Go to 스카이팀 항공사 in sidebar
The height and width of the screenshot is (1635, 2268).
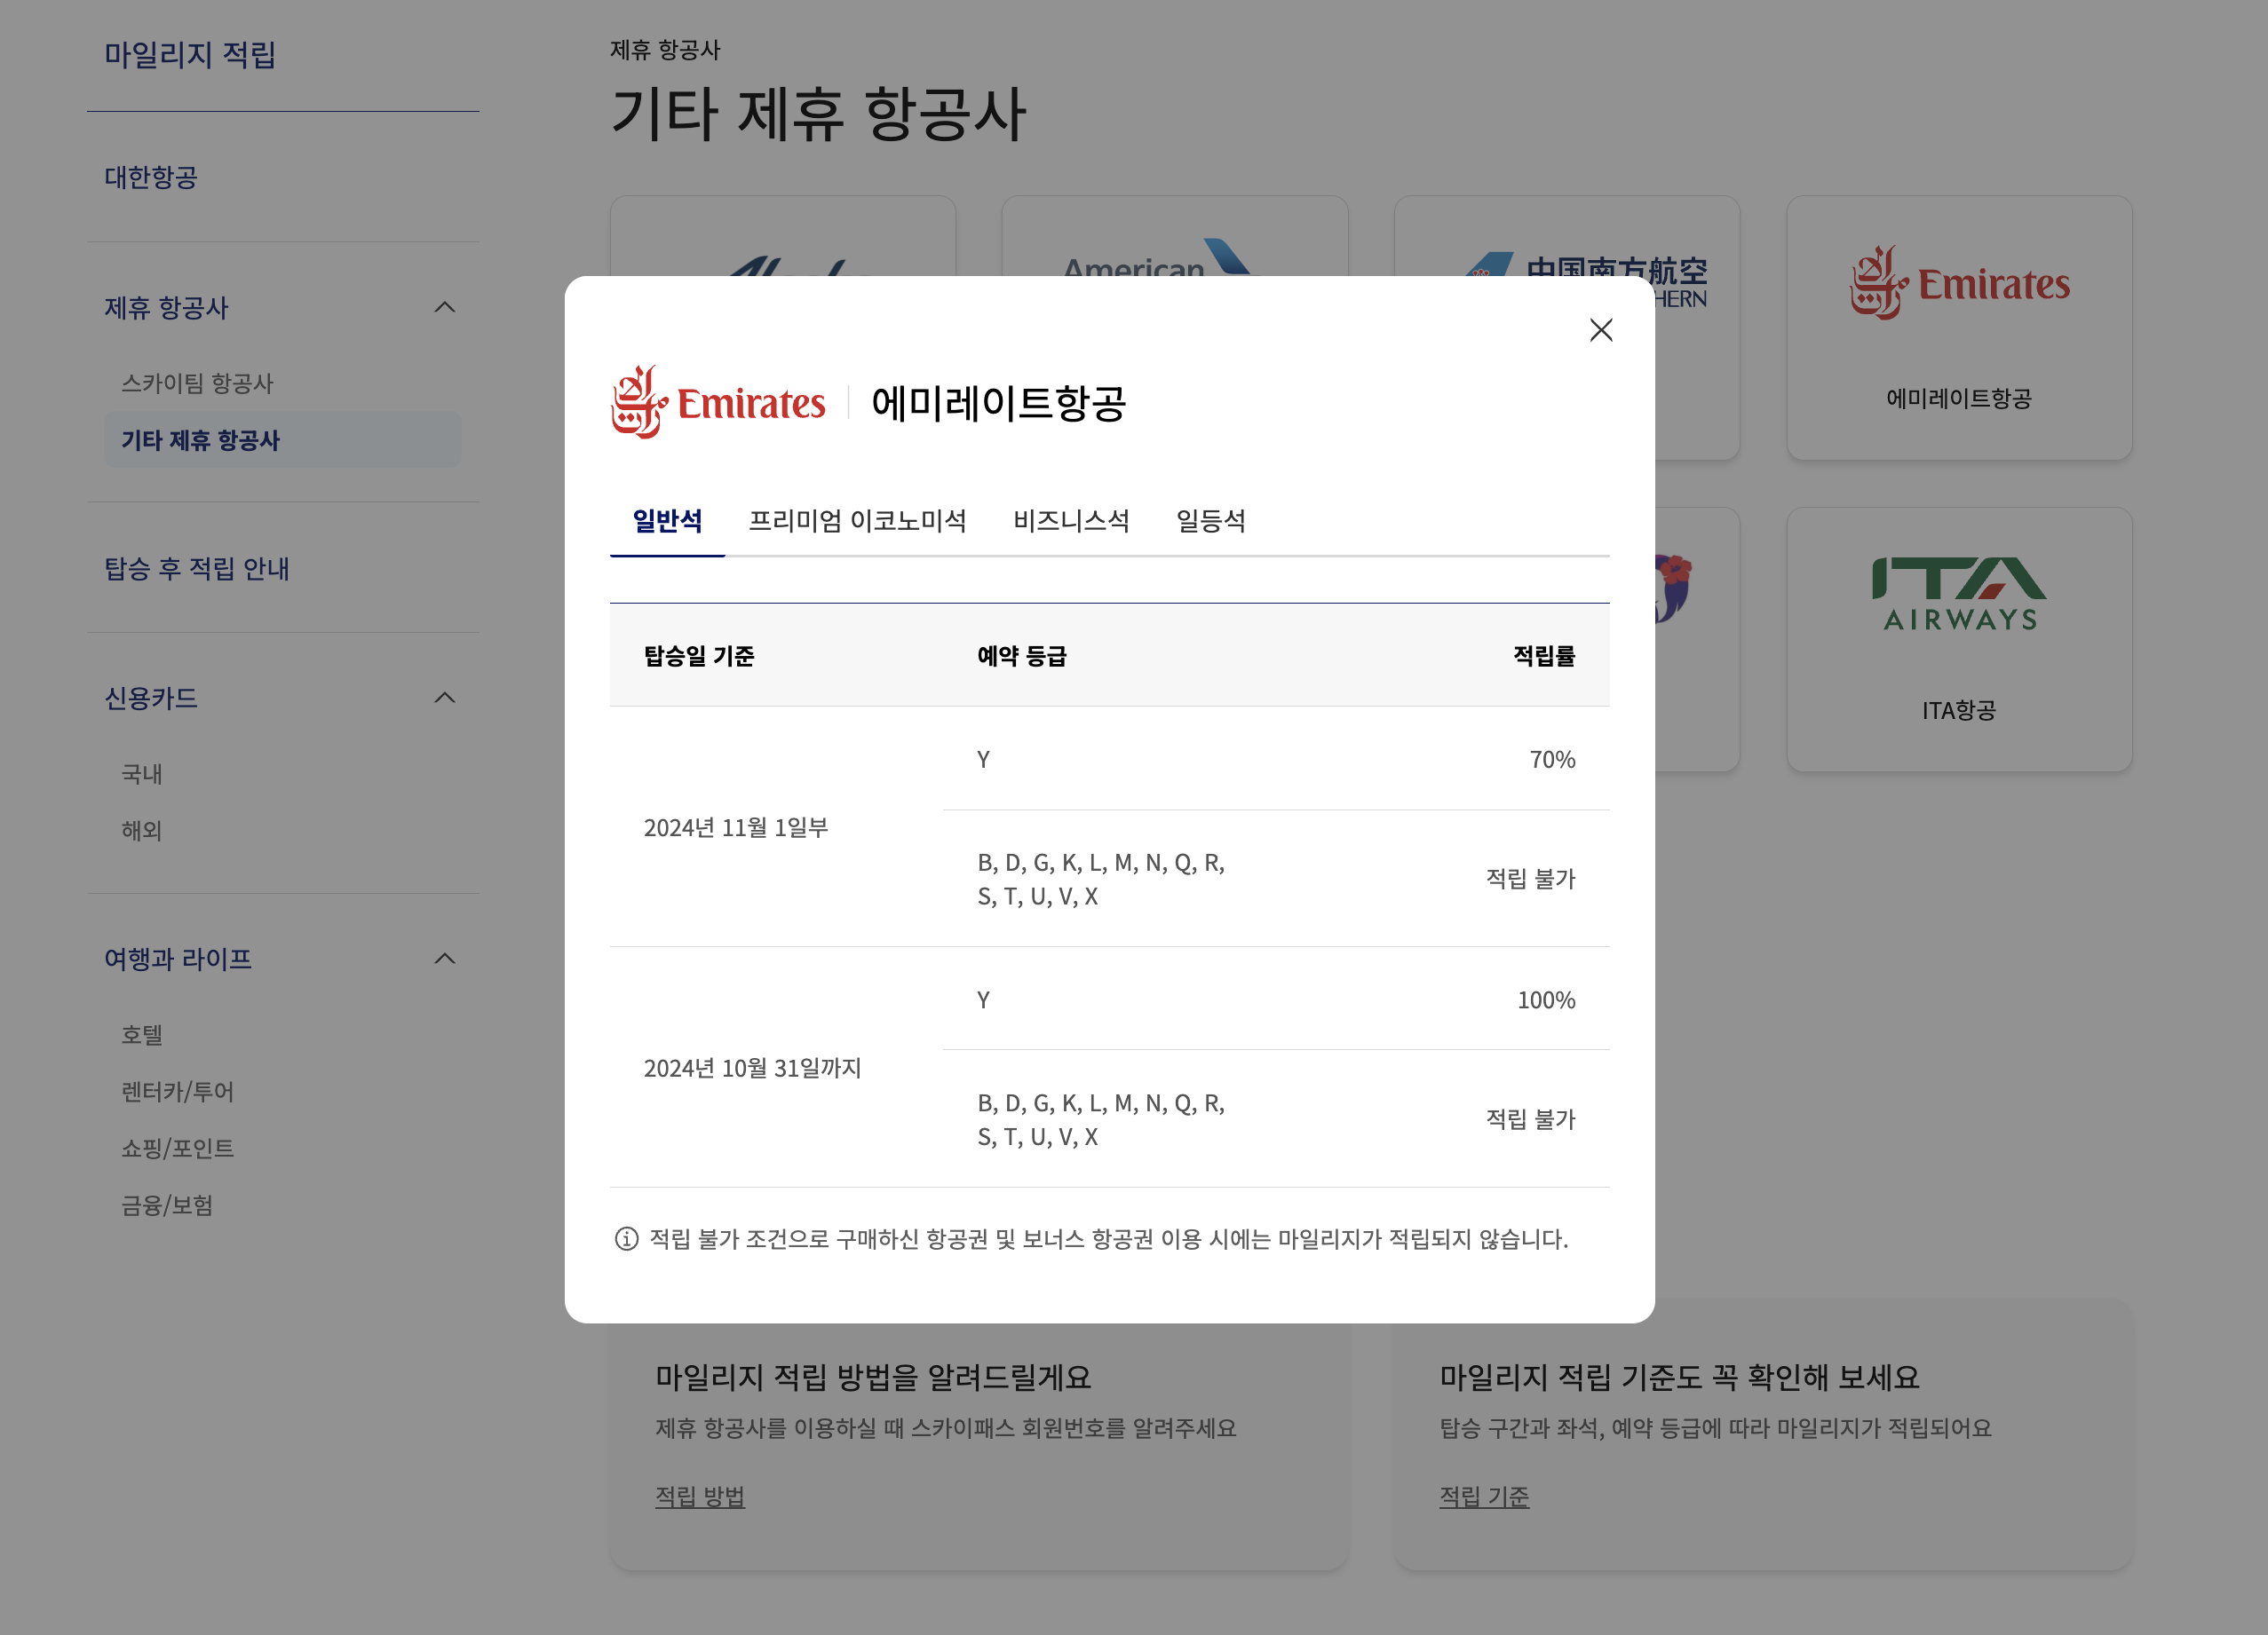(x=197, y=383)
